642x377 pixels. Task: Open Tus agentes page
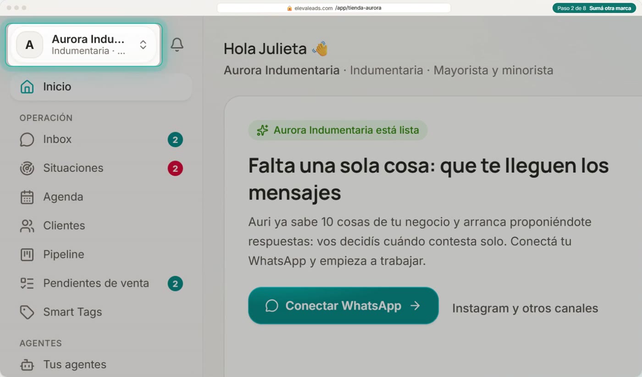pos(101,365)
